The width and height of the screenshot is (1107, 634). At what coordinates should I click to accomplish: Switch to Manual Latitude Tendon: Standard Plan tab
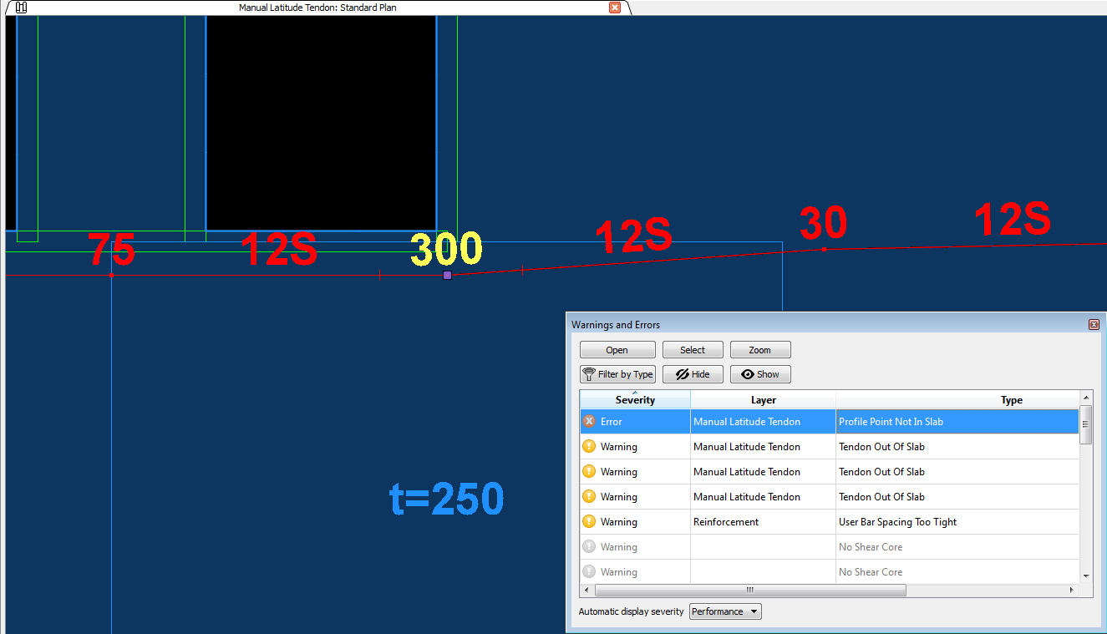click(317, 8)
